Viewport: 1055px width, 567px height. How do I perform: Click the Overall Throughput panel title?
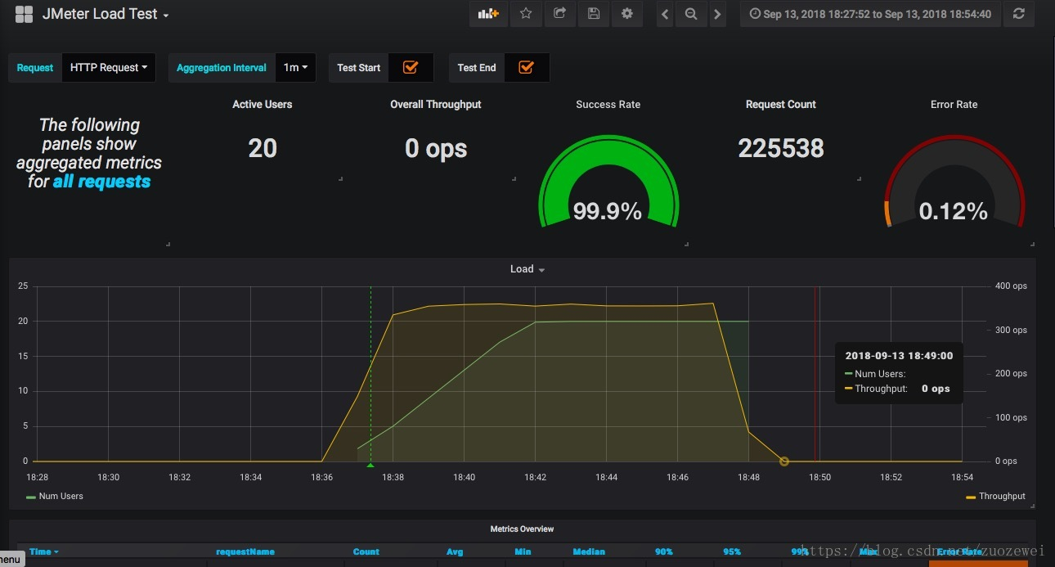click(436, 105)
